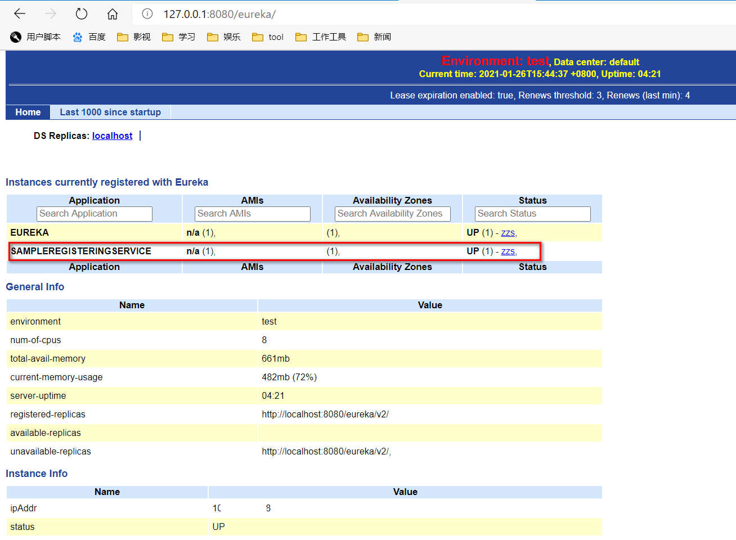Screen dimensions: 736x540
Task: Open the tool bookmark folder
Action: [268, 37]
